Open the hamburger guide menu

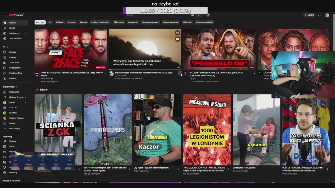pyautogui.click(x=5, y=15)
